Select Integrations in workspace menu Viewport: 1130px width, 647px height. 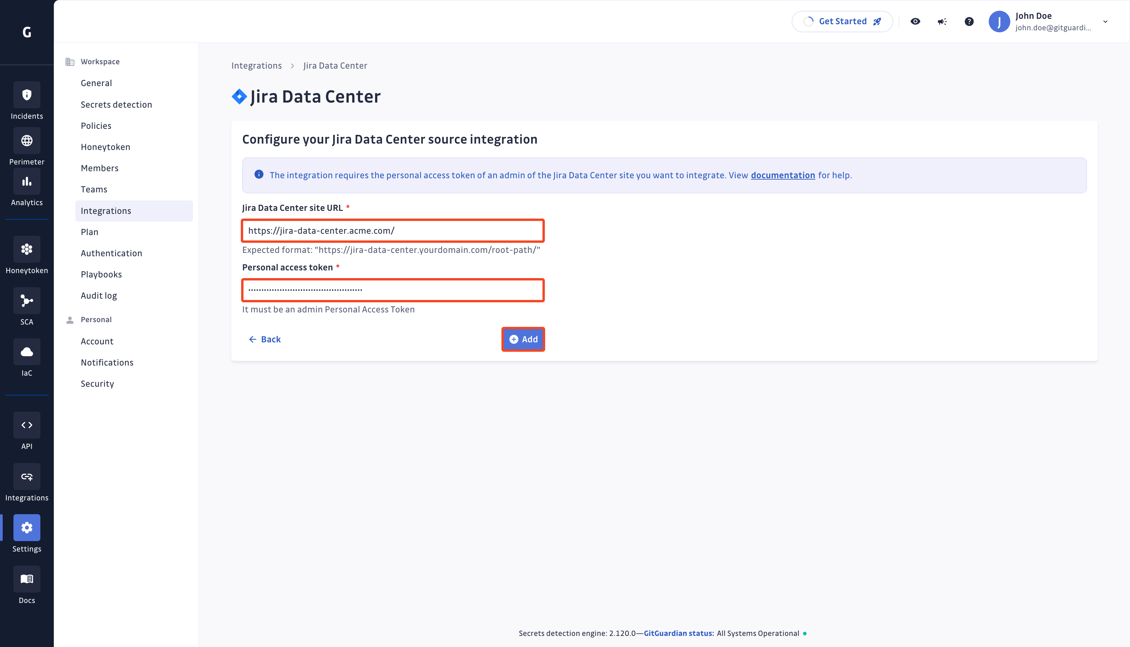click(134, 211)
